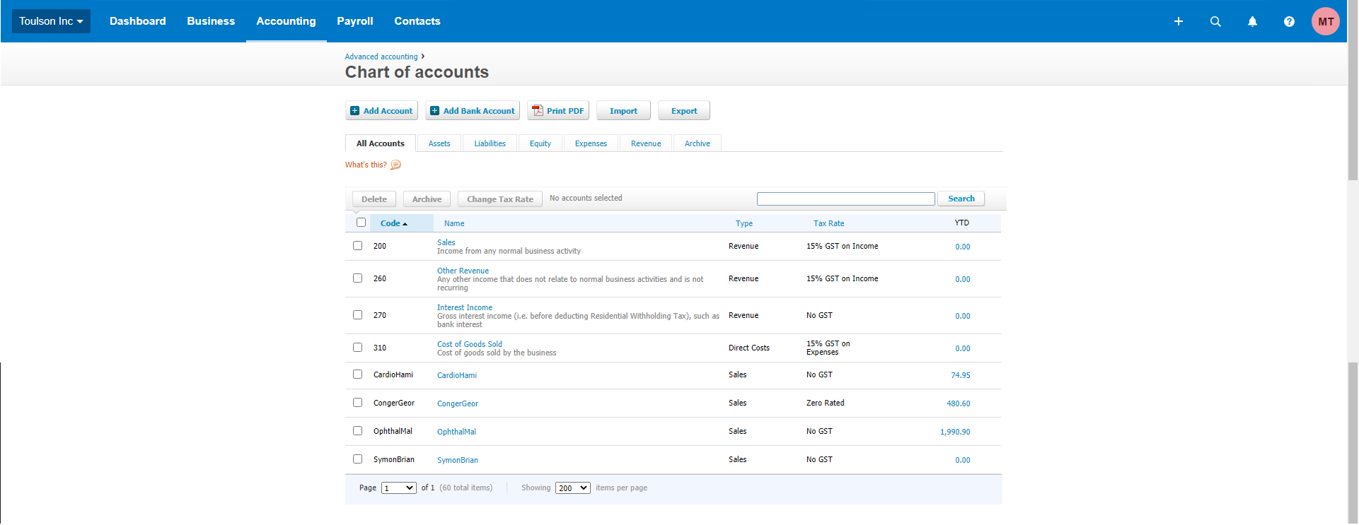This screenshot has width=1359, height=525.
Task: Click the 74.95 YTD amount
Action: click(x=961, y=375)
